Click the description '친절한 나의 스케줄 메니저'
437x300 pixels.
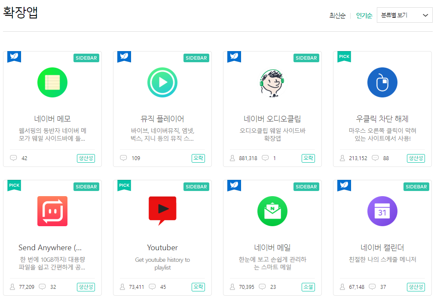(x=382, y=260)
